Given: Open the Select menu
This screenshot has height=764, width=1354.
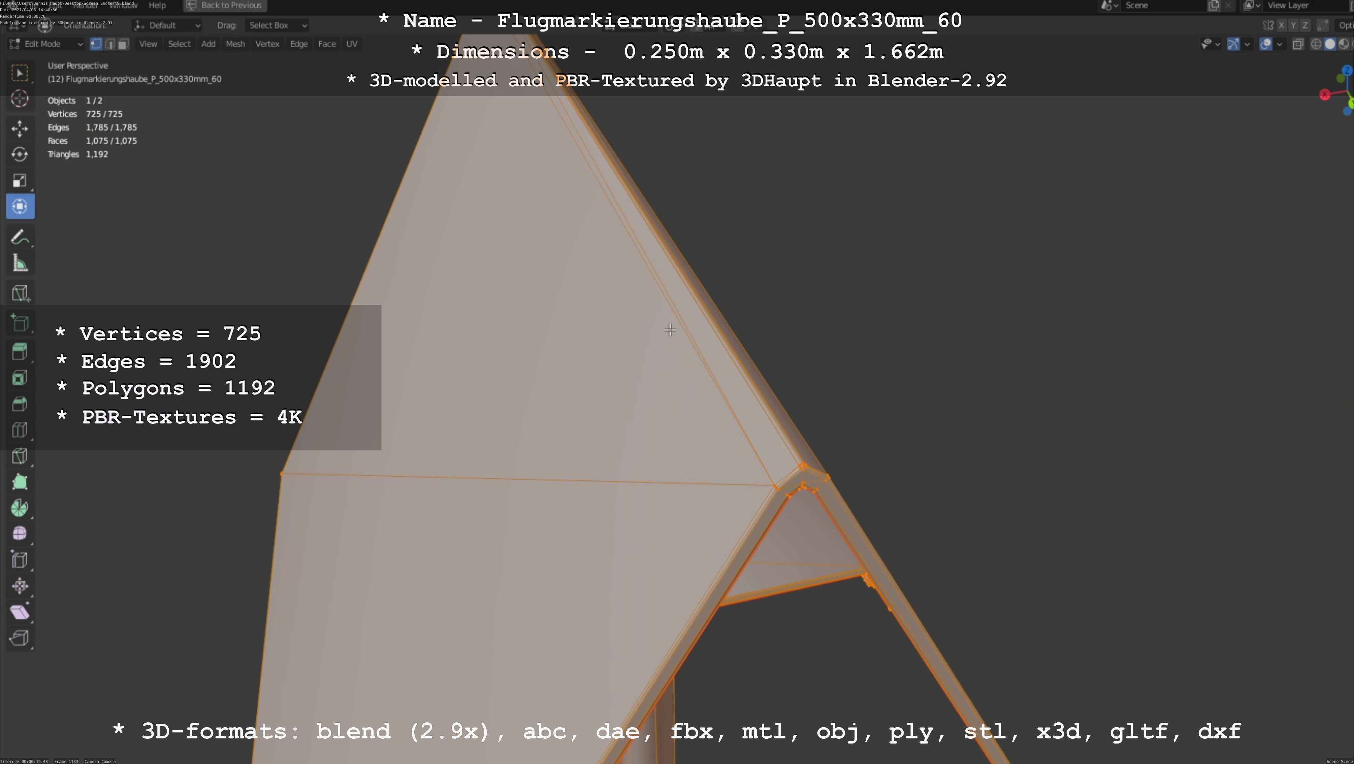Looking at the screenshot, I should pos(179,44).
